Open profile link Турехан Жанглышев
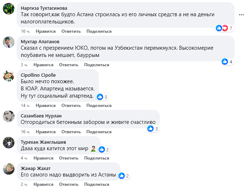Viewport: 245px width, 188px height. 43,142
